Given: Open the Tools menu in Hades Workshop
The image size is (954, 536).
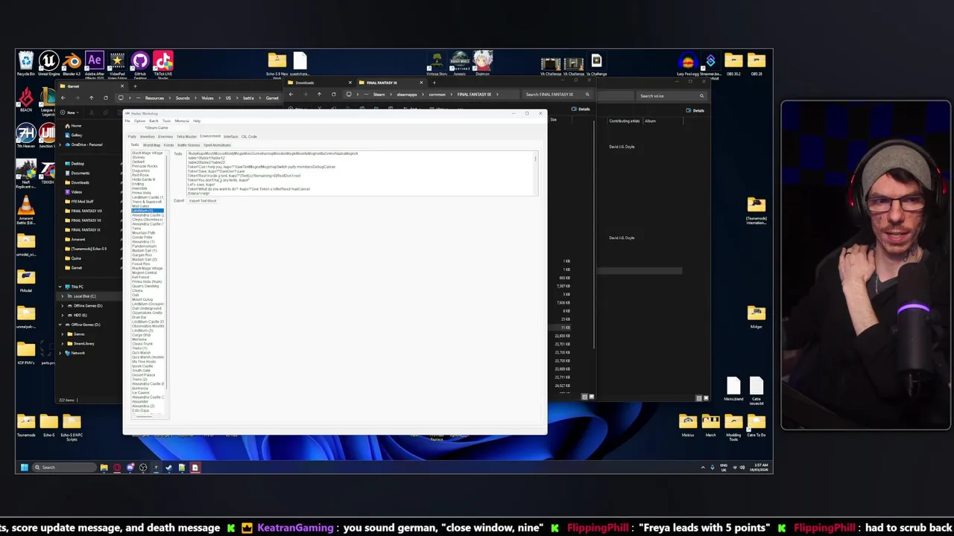Looking at the screenshot, I should 167,121.
